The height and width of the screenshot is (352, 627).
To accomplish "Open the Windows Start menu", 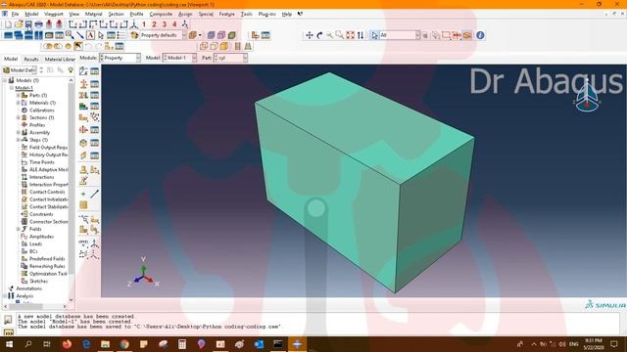I will (9, 344).
